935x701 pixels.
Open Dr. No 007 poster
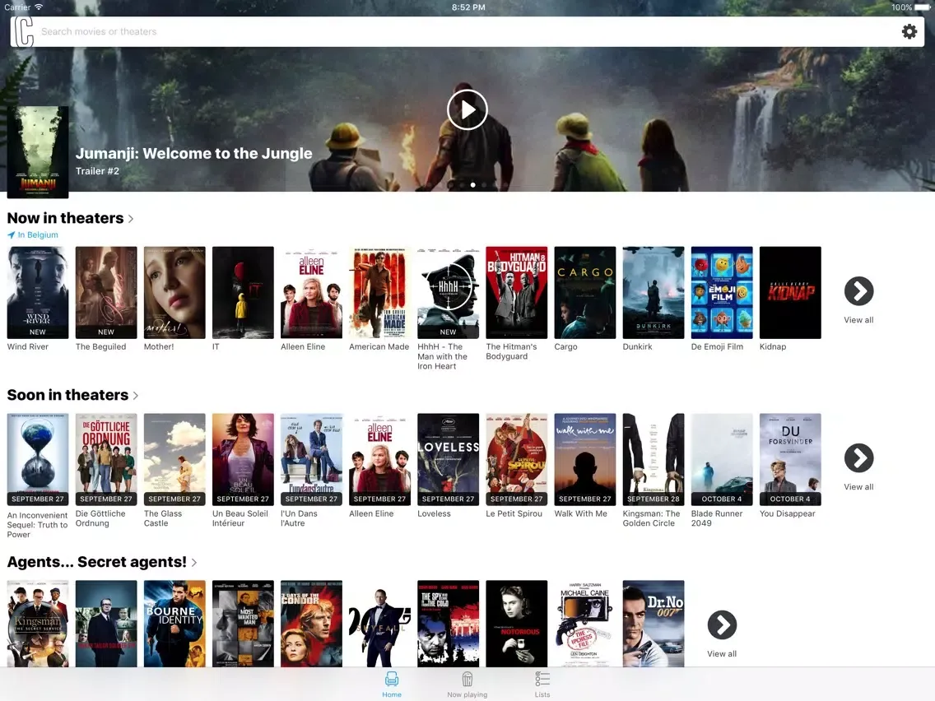(654, 624)
